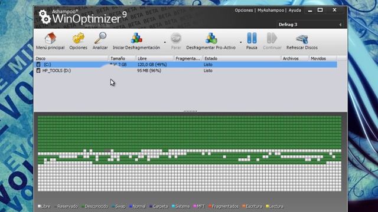Click the Carpeta legend swatch

coord(151,206)
